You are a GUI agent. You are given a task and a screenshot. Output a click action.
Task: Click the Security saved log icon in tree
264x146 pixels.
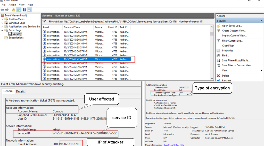pos(10,34)
